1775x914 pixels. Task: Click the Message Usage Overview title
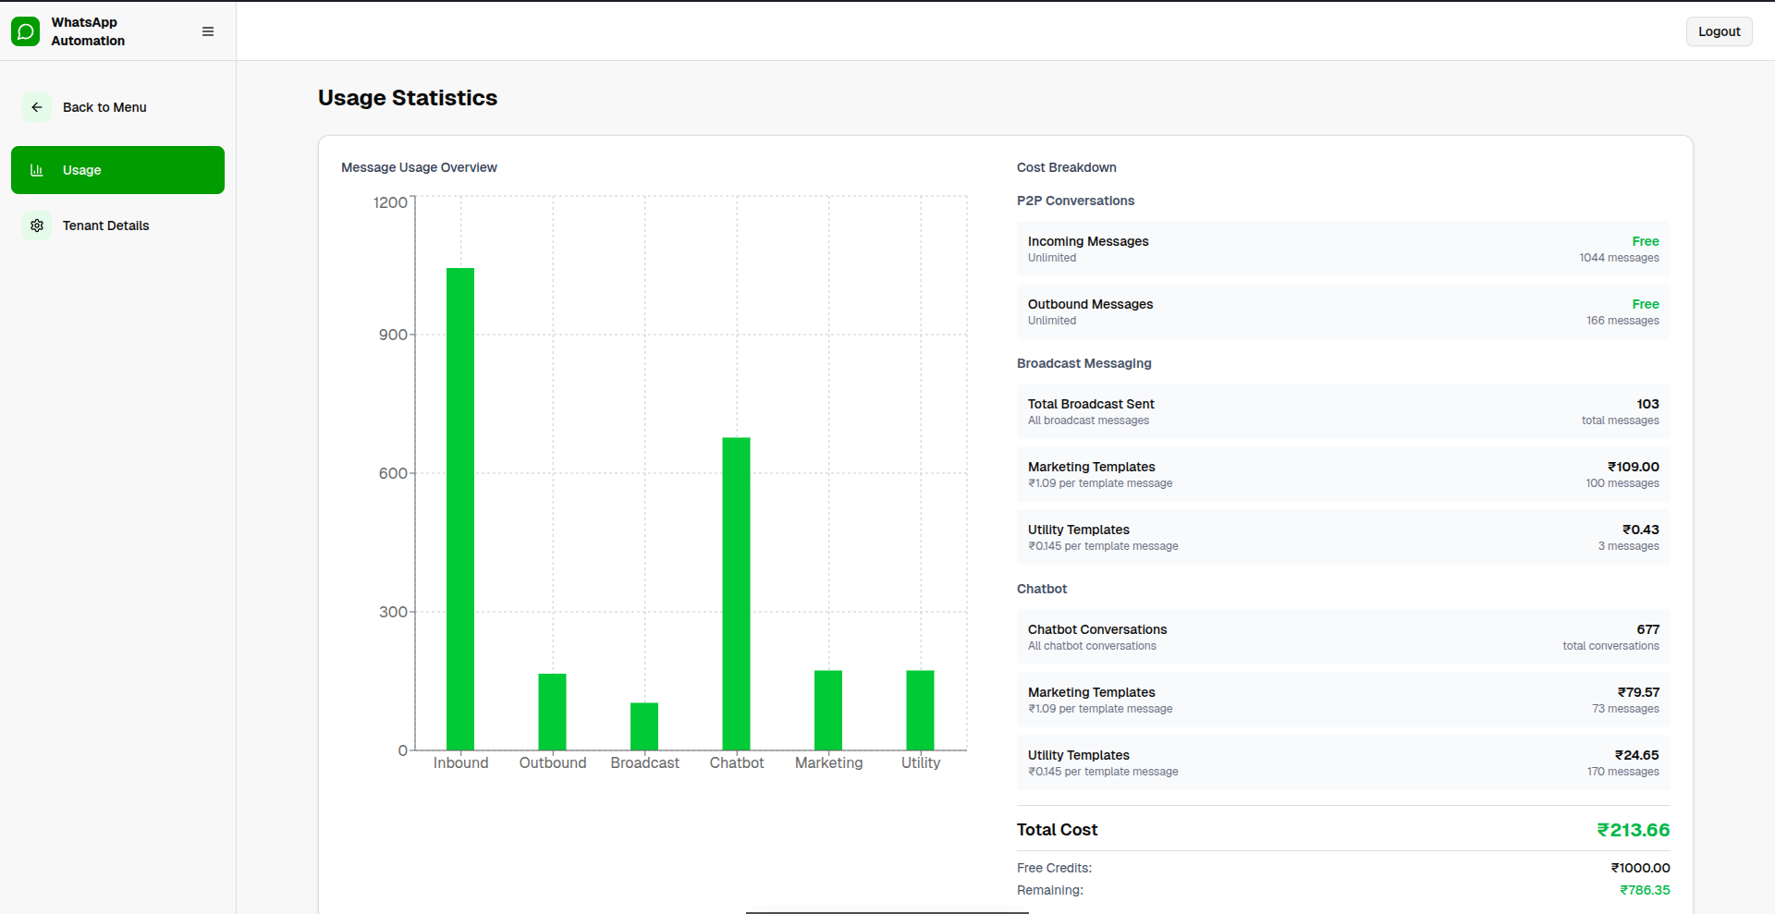[419, 167]
